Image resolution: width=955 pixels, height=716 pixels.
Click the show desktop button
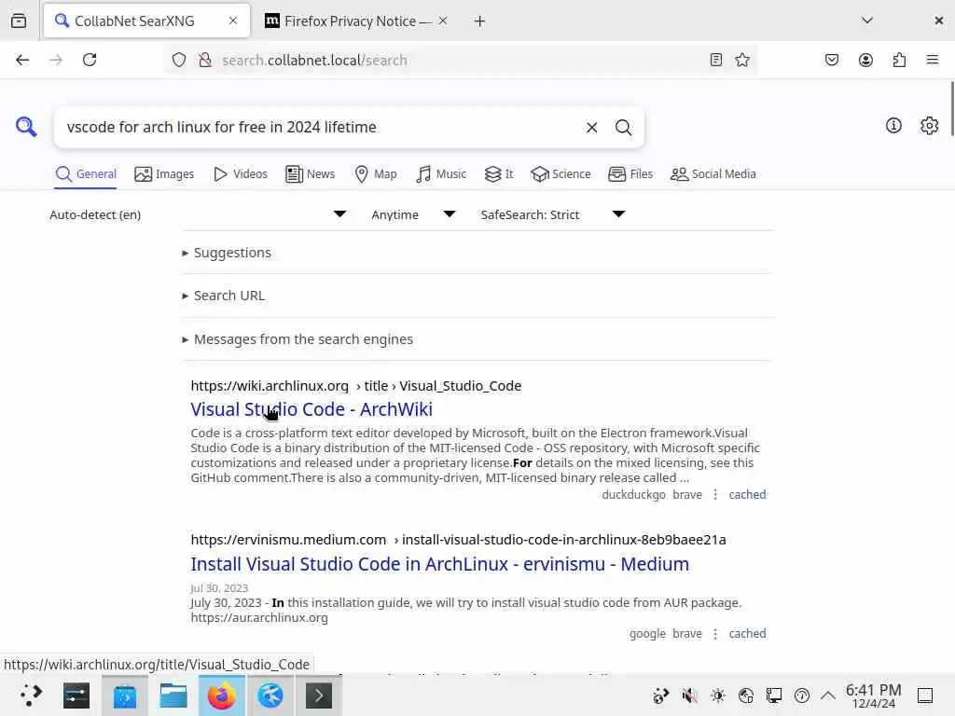click(925, 695)
